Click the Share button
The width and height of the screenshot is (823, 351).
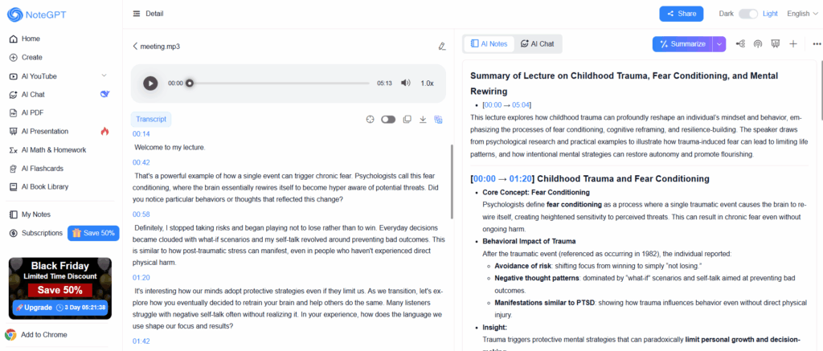(x=682, y=14)
